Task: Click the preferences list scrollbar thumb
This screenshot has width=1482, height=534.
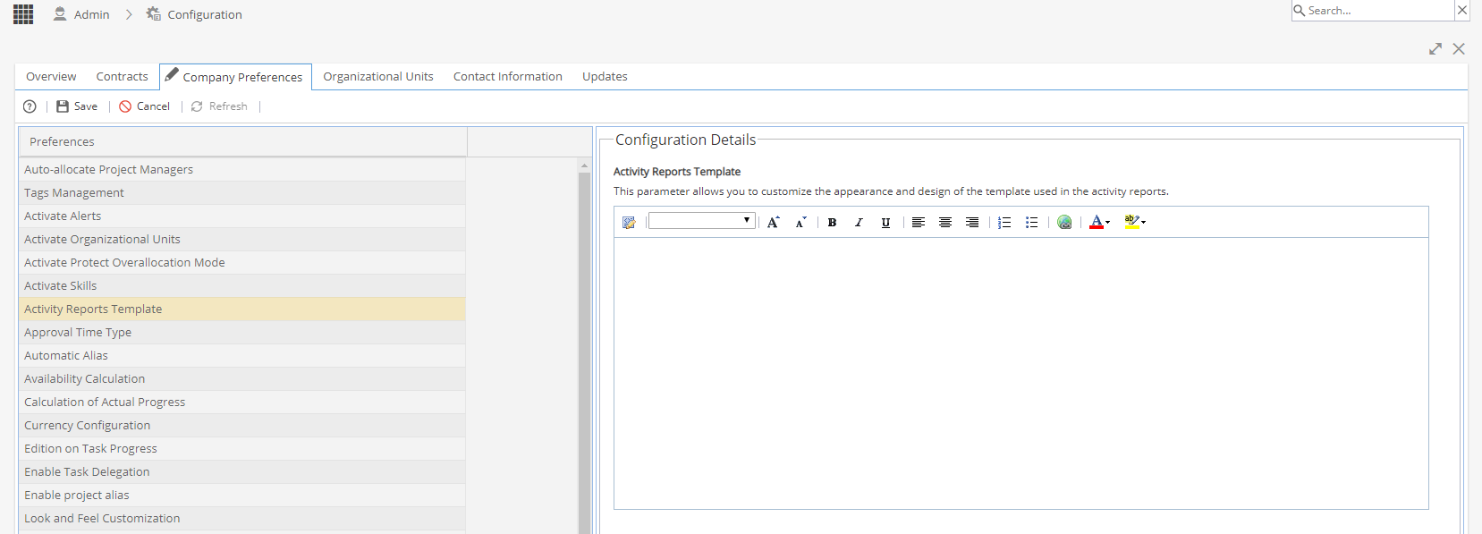Action: click(584, 353)
